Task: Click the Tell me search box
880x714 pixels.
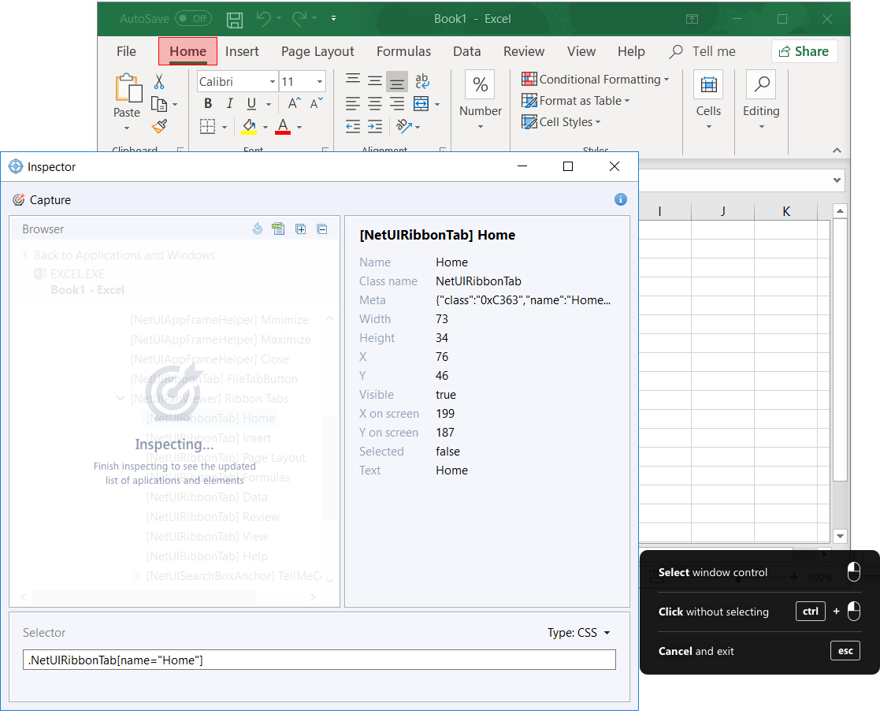Action: (x=703, y=52)
